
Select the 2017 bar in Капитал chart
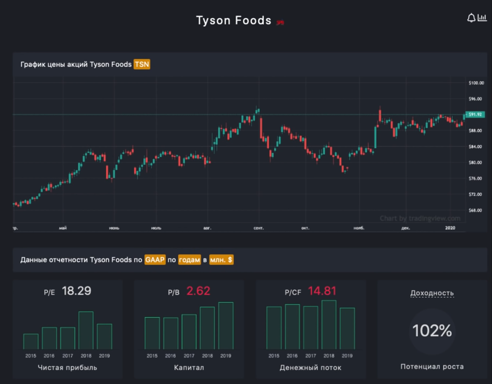[189, 332]
